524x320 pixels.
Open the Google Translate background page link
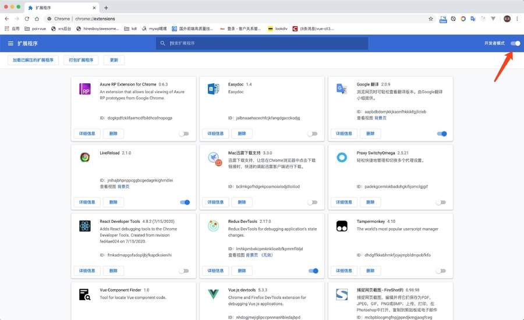pyautogui.click(x=380, y=118)
